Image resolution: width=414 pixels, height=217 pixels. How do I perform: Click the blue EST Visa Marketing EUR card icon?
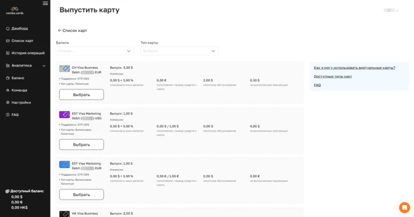(x=65, y=164)
